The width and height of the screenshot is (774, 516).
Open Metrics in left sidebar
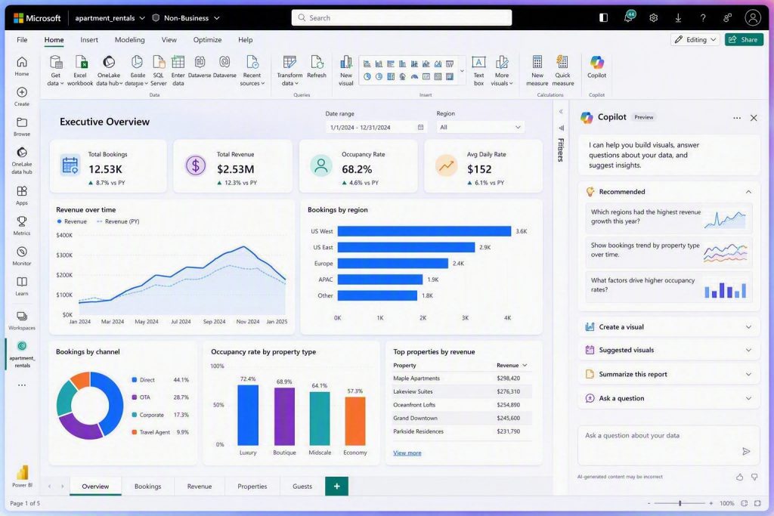[x=22, y=225]
